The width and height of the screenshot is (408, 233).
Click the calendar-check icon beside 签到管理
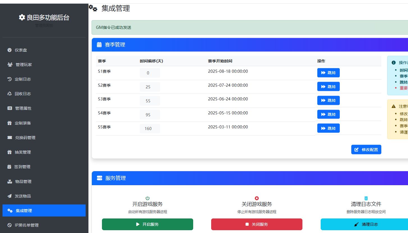tap(9, 167)
